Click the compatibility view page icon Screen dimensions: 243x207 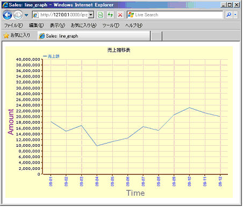101,15
